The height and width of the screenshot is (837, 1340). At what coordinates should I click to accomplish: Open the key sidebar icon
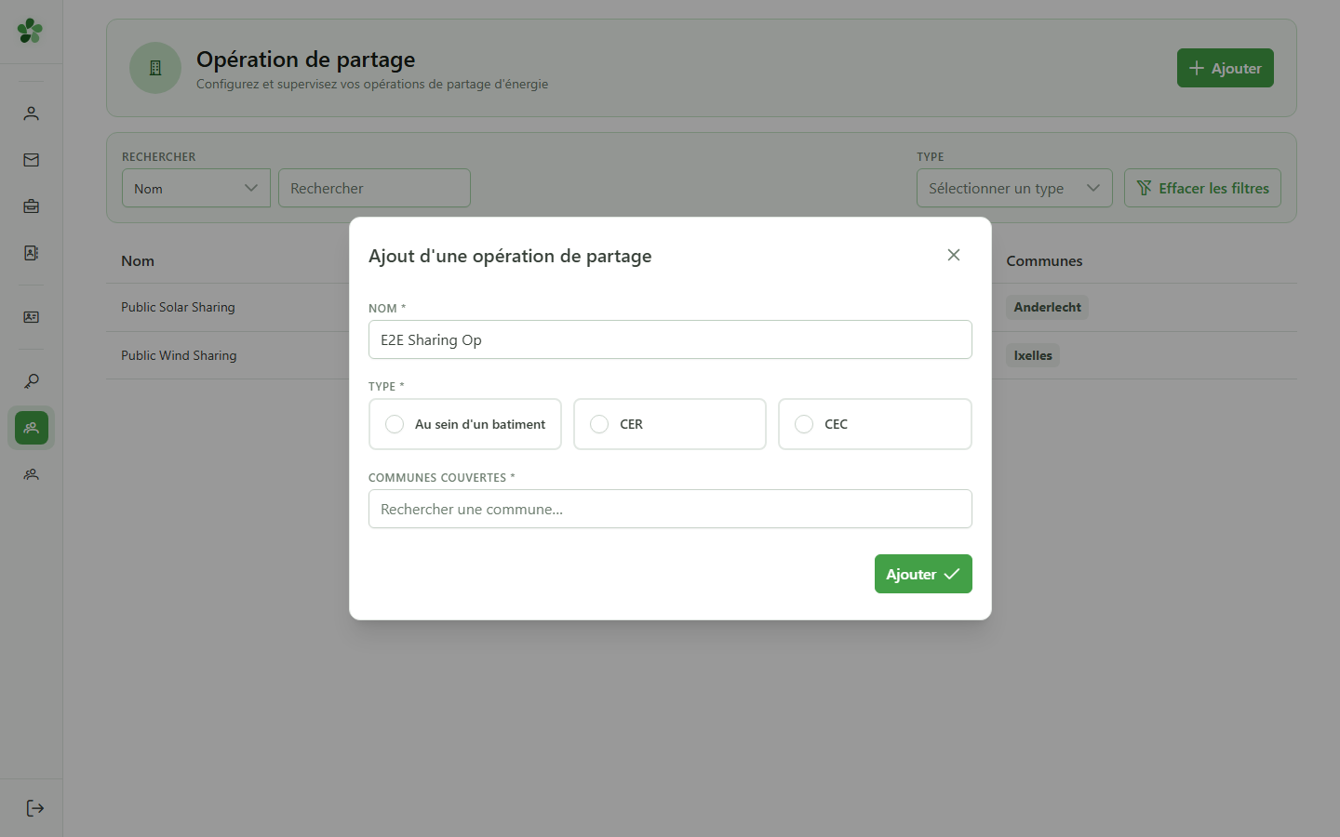tap(32, 381)
